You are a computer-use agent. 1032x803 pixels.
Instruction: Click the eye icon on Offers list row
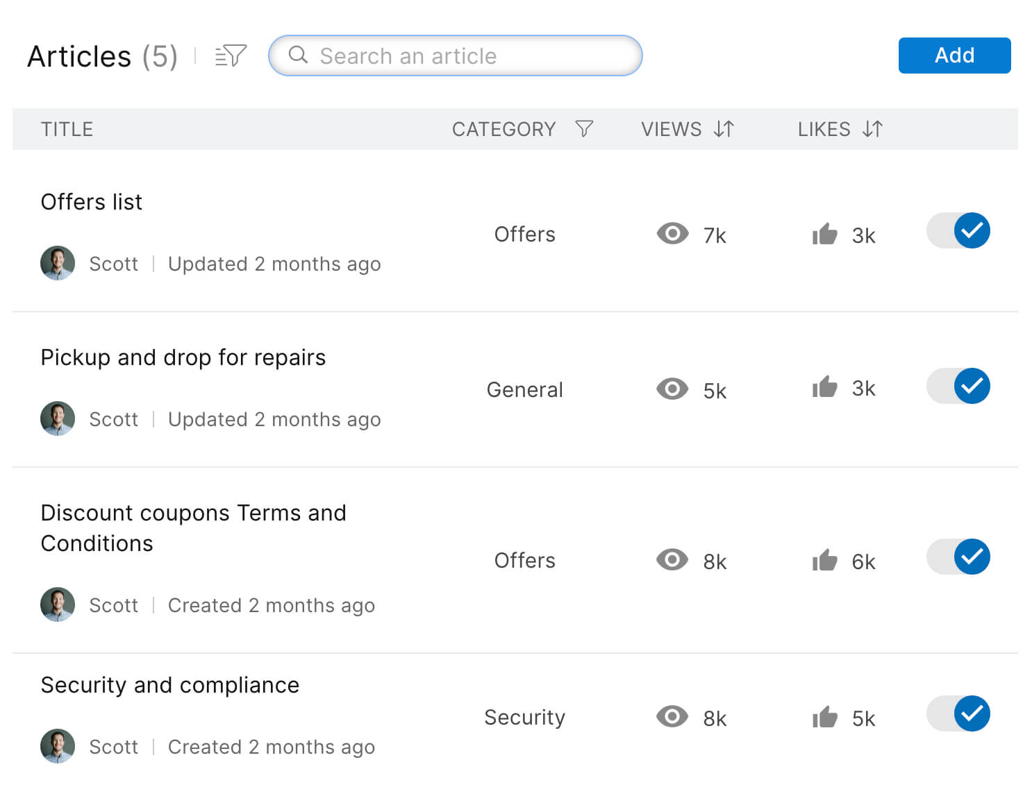[672, 234]
